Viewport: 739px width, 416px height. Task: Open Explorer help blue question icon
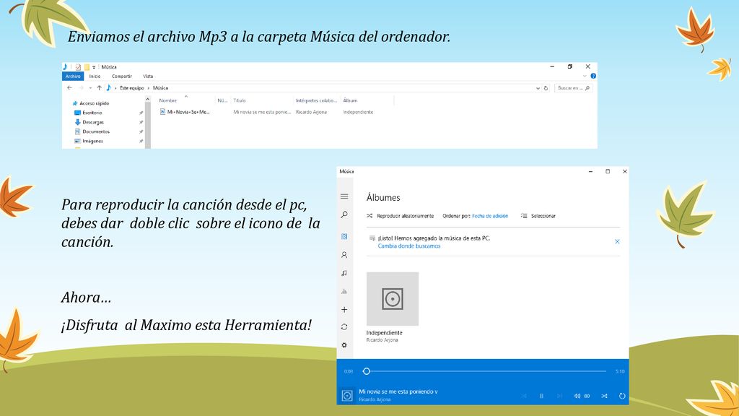[593, 76]
